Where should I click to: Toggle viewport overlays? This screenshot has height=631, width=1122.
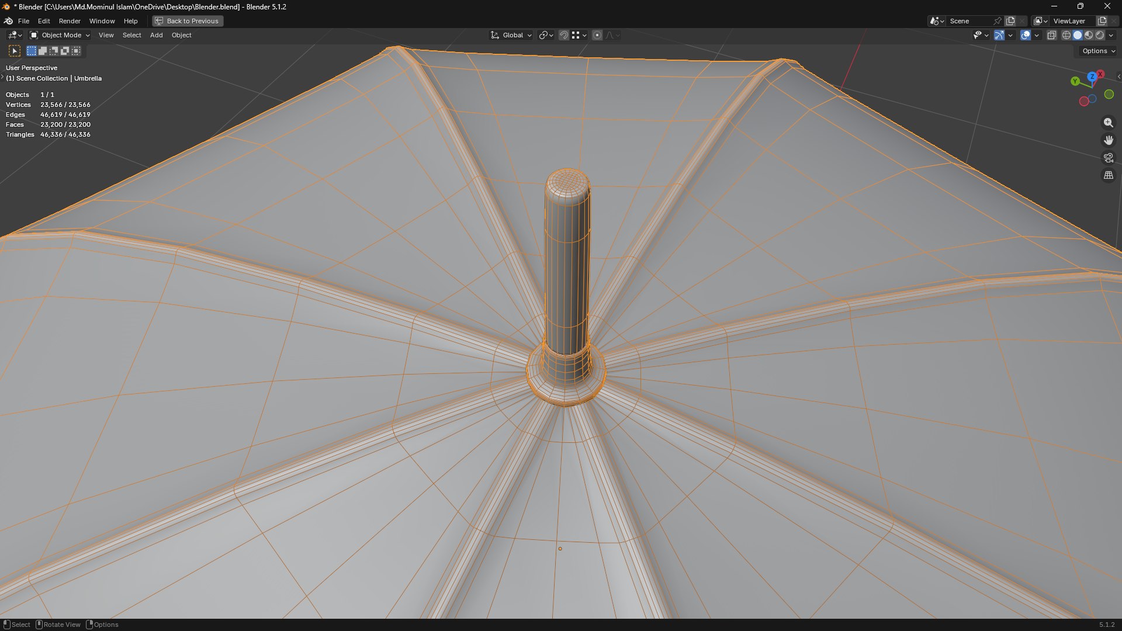1026,35
